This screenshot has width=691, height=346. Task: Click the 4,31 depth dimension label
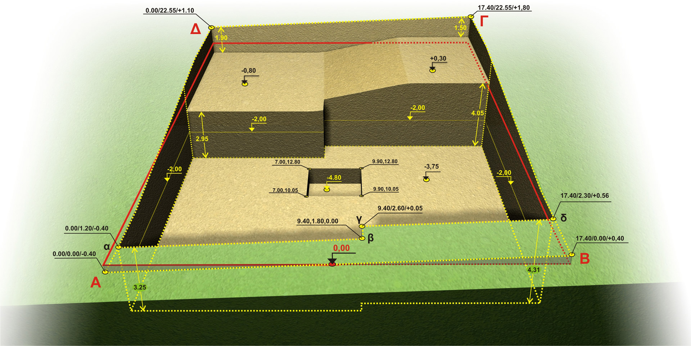(x=533, y=270)
